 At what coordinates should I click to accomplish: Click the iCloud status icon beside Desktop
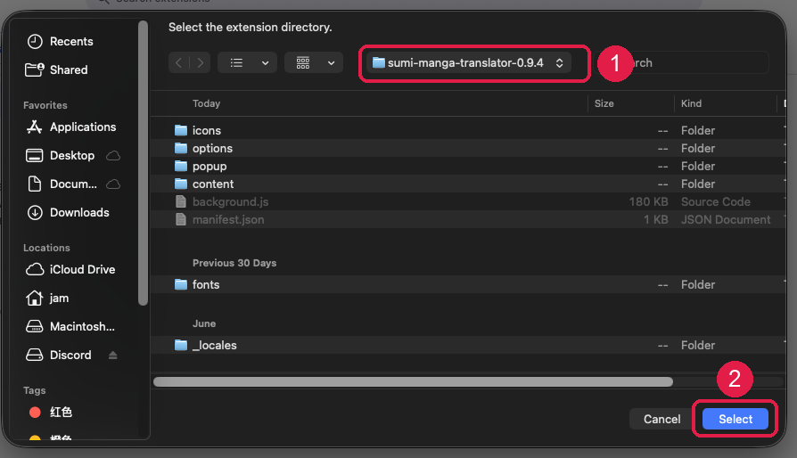tap(113, 155)
